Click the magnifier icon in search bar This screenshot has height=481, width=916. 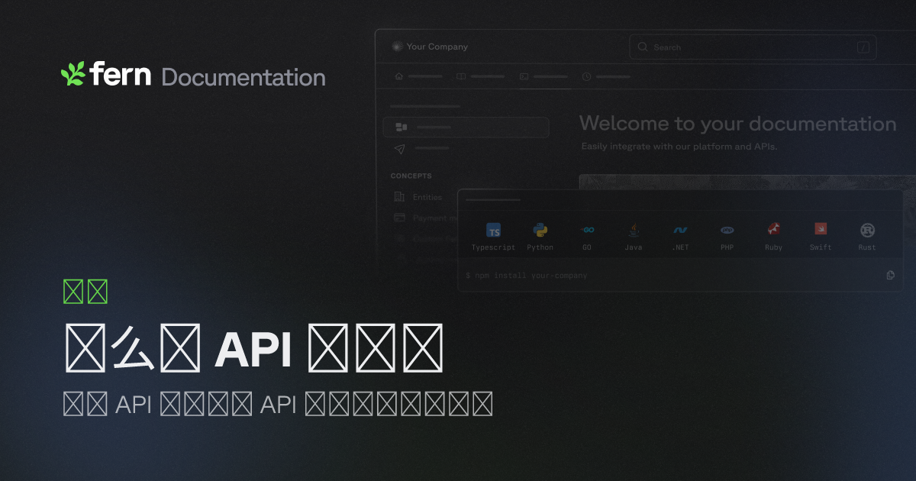click(x=643, y=47)
